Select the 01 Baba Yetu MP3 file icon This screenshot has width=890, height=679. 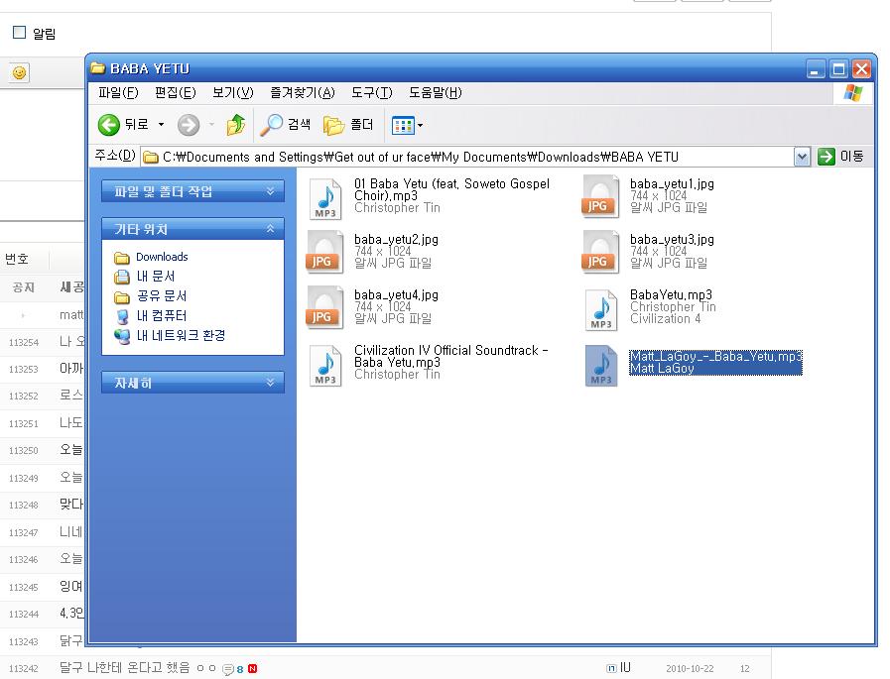325,198
